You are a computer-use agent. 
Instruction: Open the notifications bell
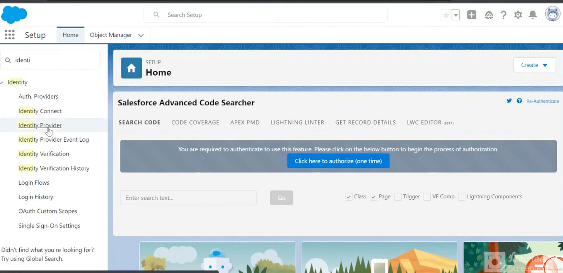click(x=533, y=15)
